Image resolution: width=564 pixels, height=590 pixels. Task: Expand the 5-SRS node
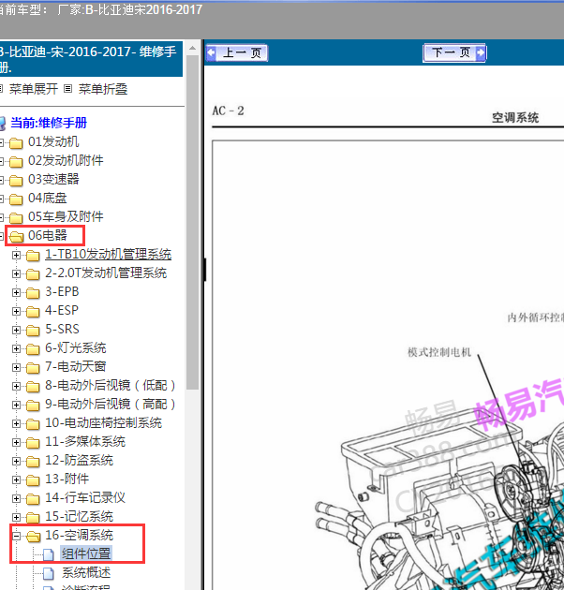pyautogui.click(x=16, y=330)
